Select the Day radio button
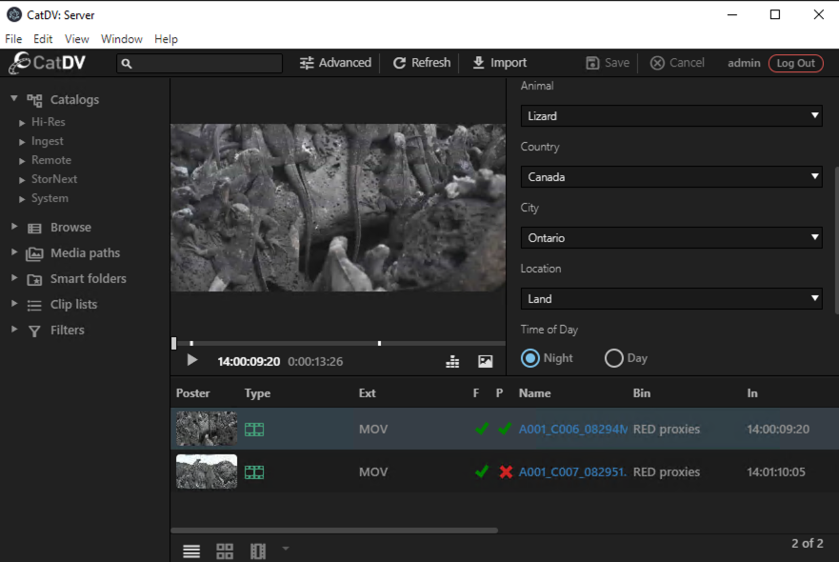Screen dimensions: 839x562 pos(613,358)
